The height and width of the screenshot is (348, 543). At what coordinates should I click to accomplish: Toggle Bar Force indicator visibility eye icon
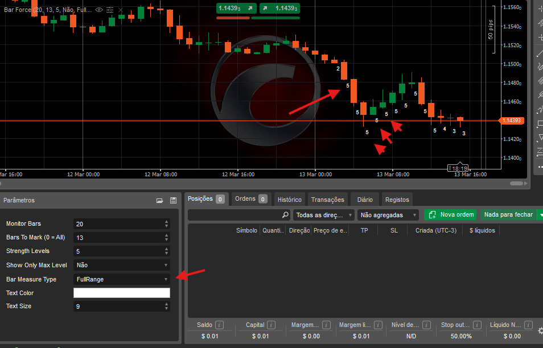click(99, 10)
